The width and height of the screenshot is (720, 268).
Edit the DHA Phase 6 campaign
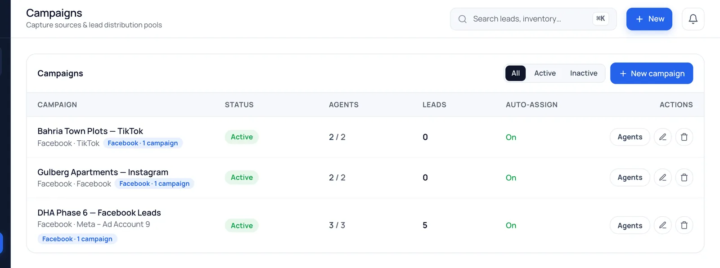[x=662, y=225]
